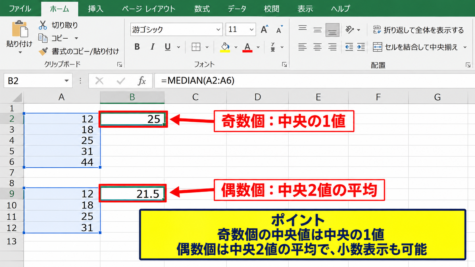This screenshot has height=267, width=475.
Task: Cancel formula entry with the X icon
Action: [x=99, y=81]
